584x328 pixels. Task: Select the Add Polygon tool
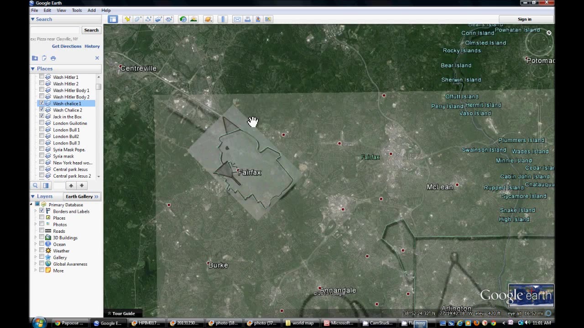click(x=138, y=19)
